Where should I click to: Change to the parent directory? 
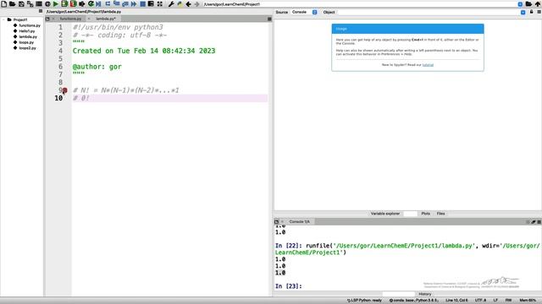[538, 3]
